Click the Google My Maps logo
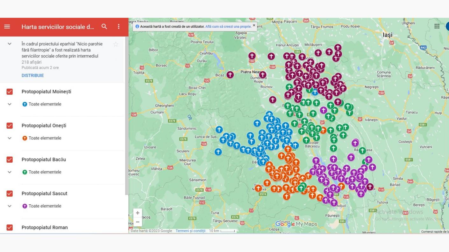 299,224
